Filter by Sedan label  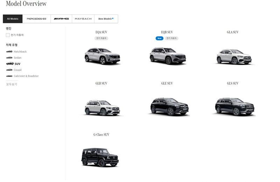click(x=17, y=58)
